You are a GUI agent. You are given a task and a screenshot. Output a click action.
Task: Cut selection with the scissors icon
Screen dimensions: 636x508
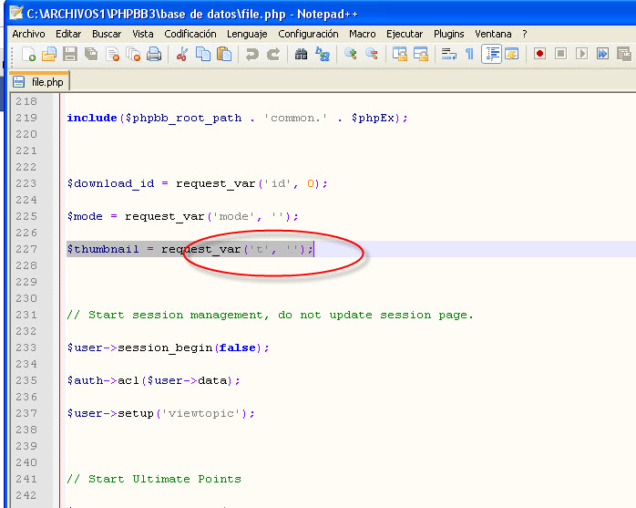(x=182, y=55)
